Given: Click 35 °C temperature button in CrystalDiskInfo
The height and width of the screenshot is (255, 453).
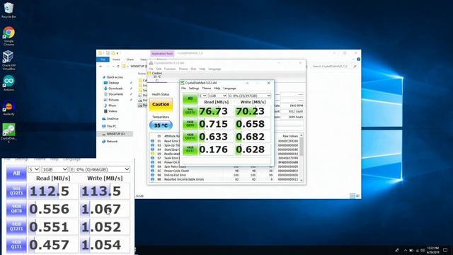Looking at the screenshot, I should click(161, 125).
